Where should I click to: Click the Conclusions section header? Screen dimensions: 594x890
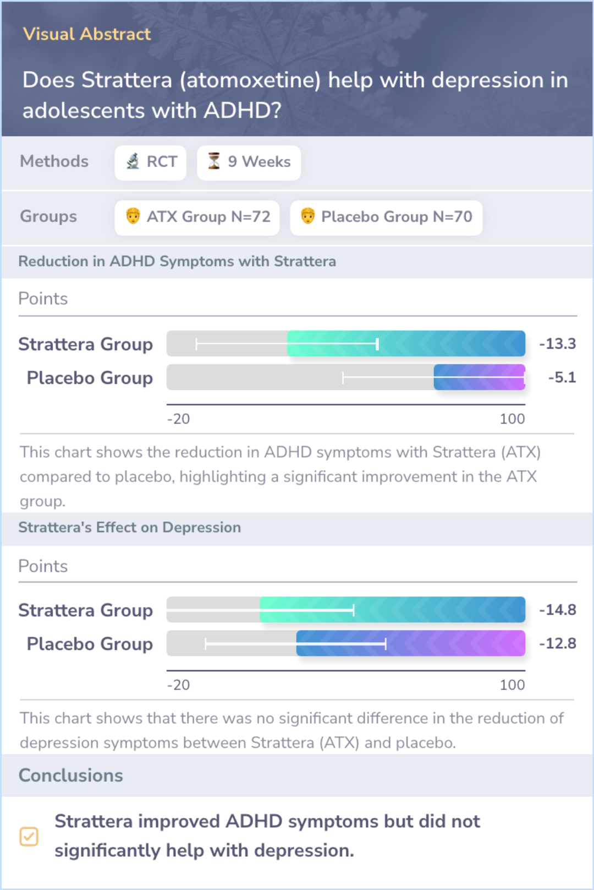click(71, 775)
